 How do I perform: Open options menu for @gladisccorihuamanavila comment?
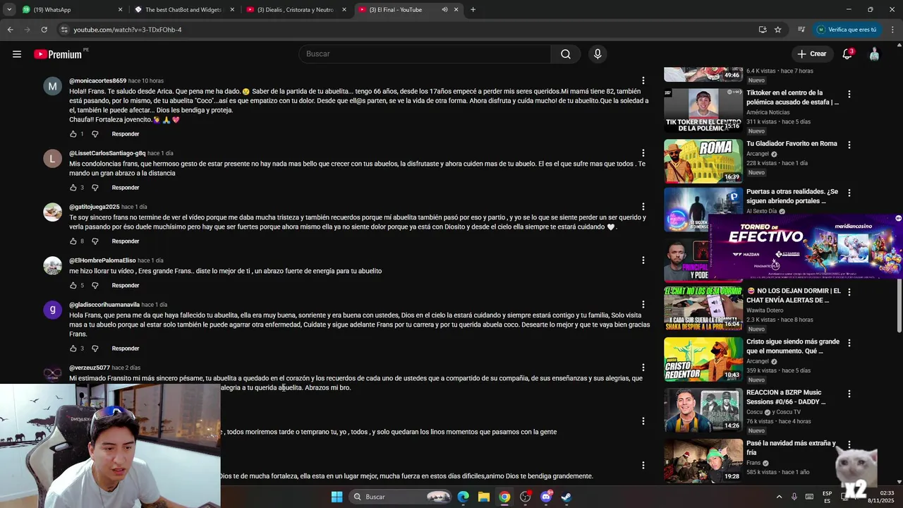[x=643, y=305]
